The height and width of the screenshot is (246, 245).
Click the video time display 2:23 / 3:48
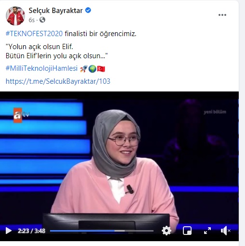[x=31, y=231]
